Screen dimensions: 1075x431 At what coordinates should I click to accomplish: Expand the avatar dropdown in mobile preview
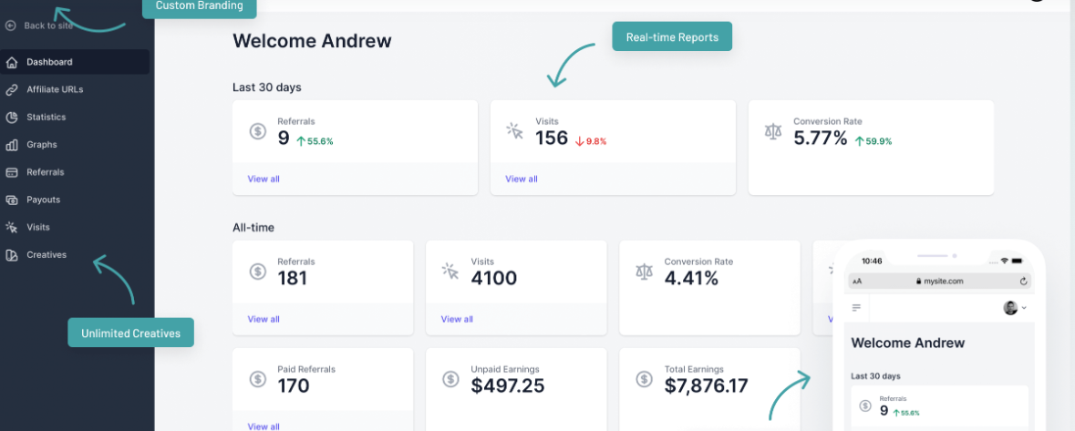point(1016,308)
